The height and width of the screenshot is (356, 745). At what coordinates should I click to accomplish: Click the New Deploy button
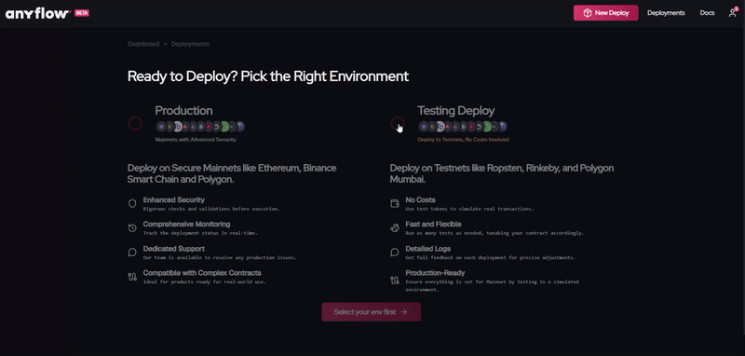[606, 13]
